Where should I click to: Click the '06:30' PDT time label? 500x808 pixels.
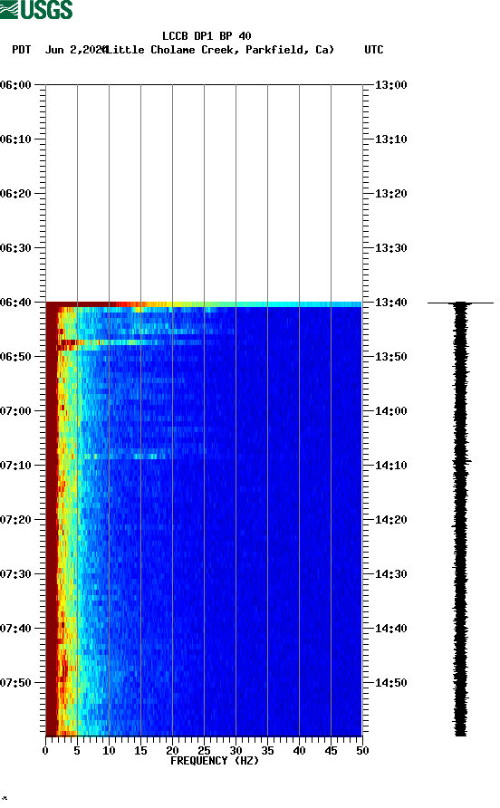point(16,248)
